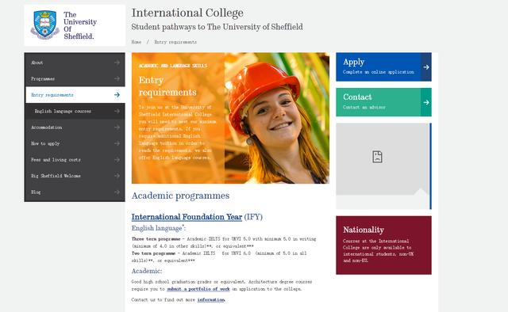Click the Home breadcrumb link
Viewport: 508px width, 312px height.
coord(137,42)
